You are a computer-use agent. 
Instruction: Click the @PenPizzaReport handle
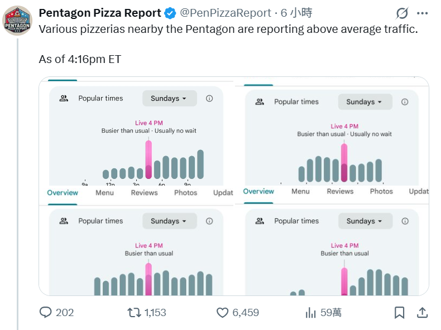[226, 13]
